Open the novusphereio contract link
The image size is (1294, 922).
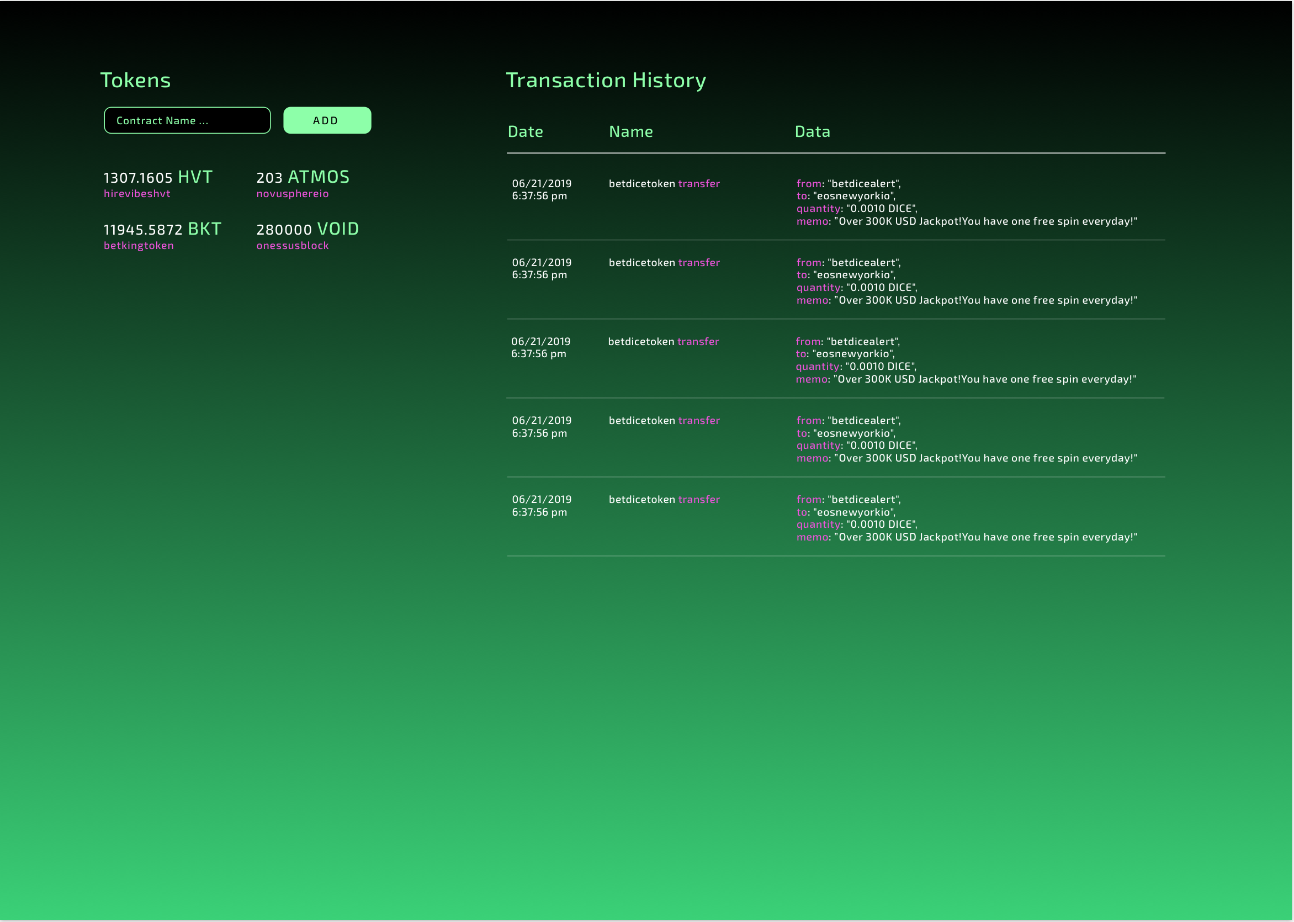pyautogui.click(x=292, y=194)
